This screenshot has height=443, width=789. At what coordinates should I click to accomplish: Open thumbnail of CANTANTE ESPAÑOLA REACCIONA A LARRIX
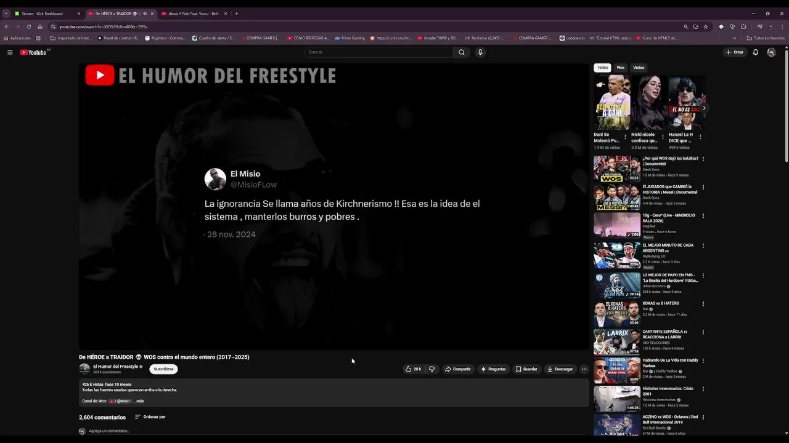617,342
